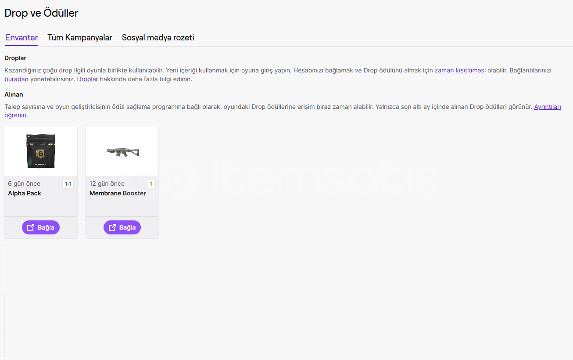Click the '12 gün önce' timestamp
This screenshot has width=573, height=360.
coord(107,184)
